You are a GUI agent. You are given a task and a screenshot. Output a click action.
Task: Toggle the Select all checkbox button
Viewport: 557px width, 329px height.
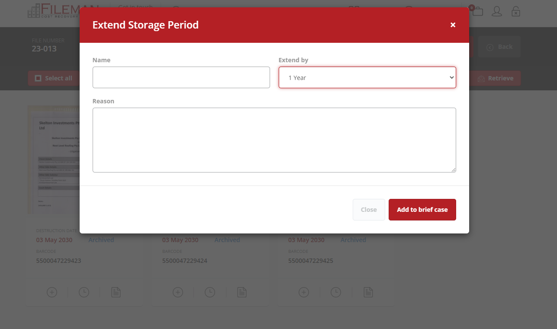tap(54, 78)
